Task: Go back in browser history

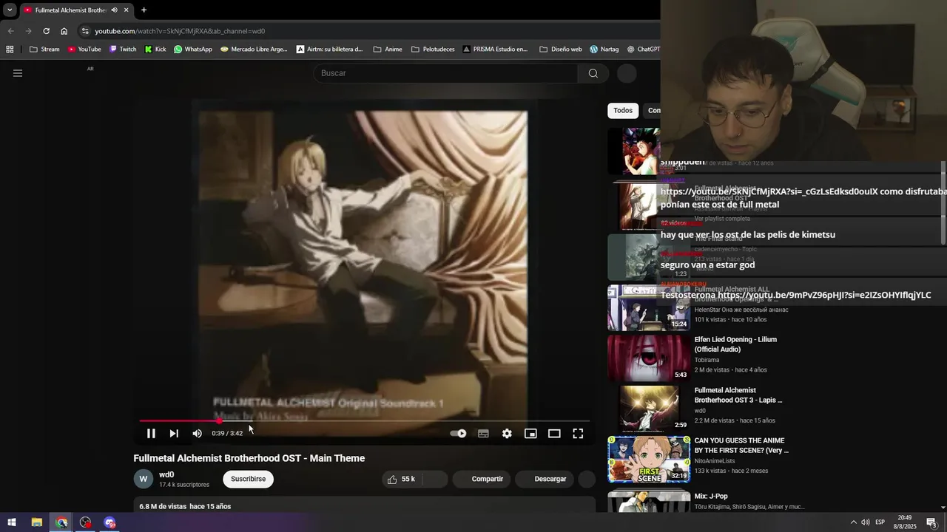Action: (x=10, y=31)
